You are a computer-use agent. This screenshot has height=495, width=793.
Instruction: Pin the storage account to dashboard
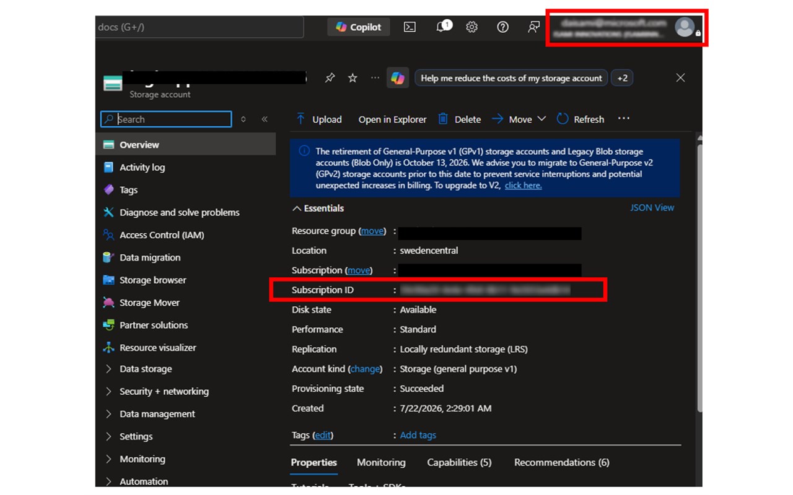click(x=330, y=78)
